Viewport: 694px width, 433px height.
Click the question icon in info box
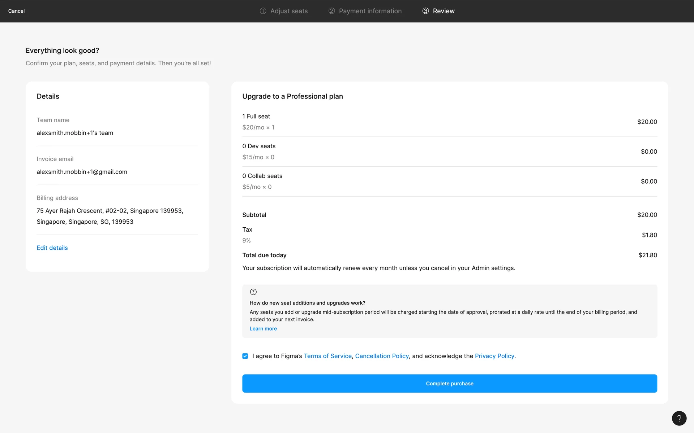[253, 292]
